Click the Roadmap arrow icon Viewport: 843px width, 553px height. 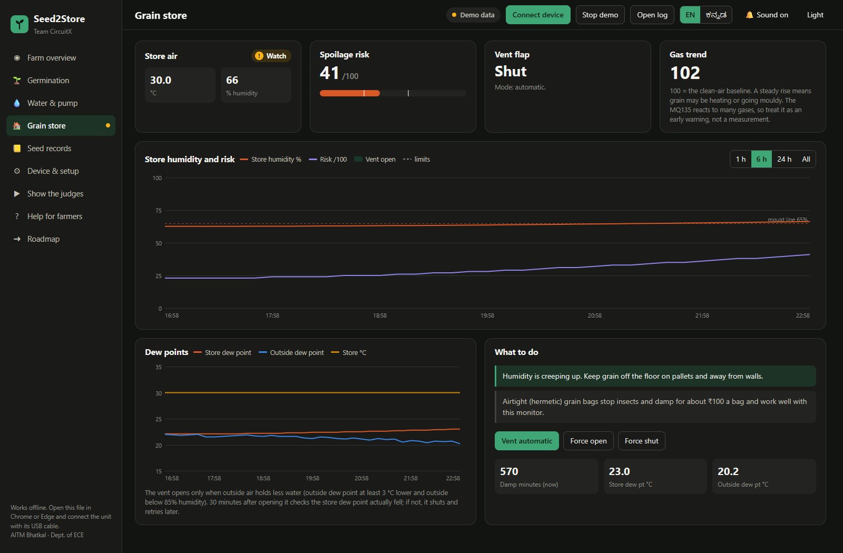[x=17, y=239]
